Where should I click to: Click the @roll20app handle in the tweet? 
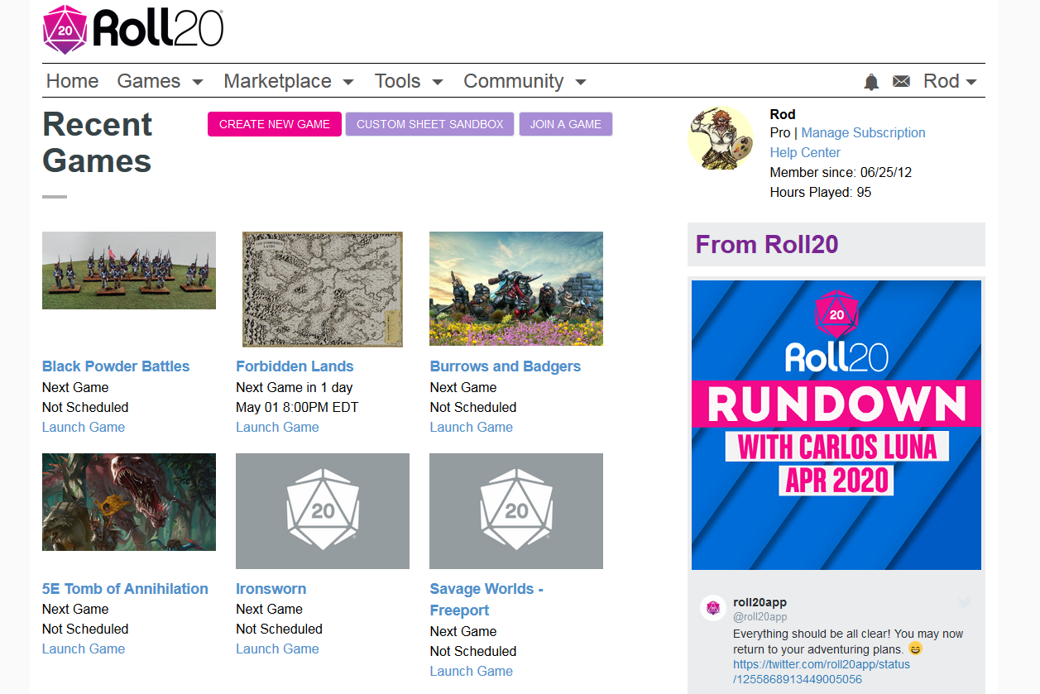coord(760,616)
